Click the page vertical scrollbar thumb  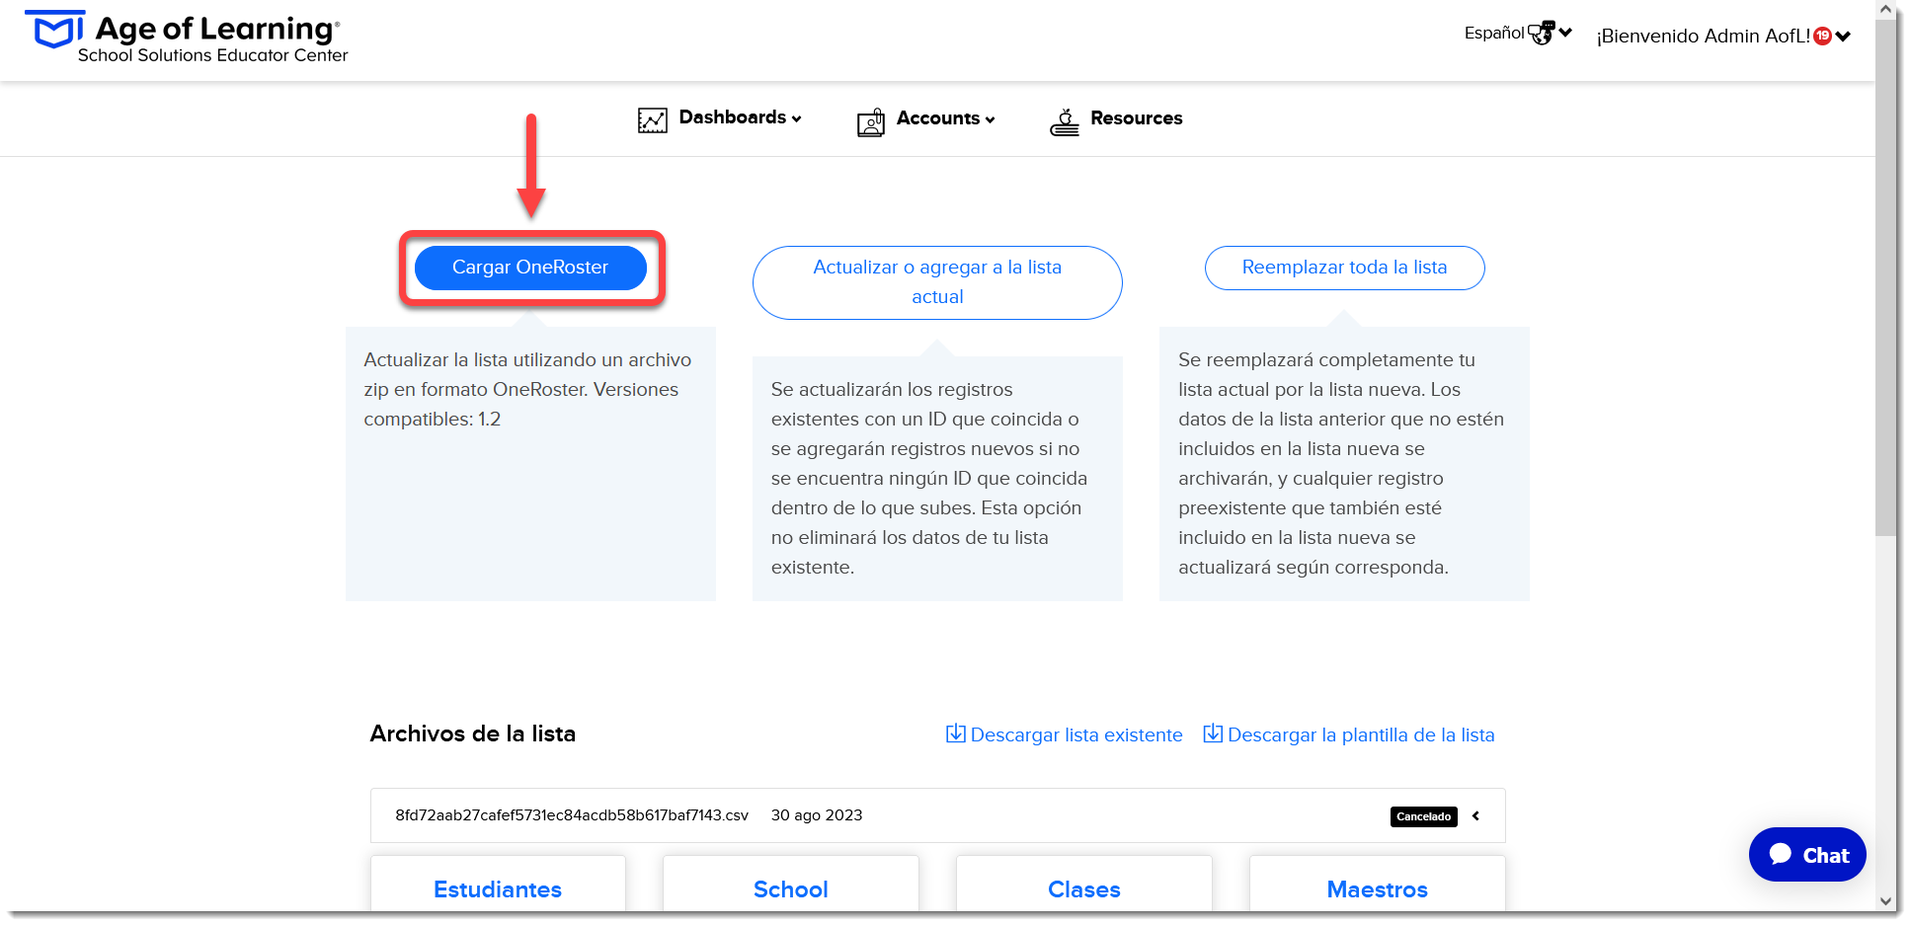pyautogui.click(x=1886, y=276)
